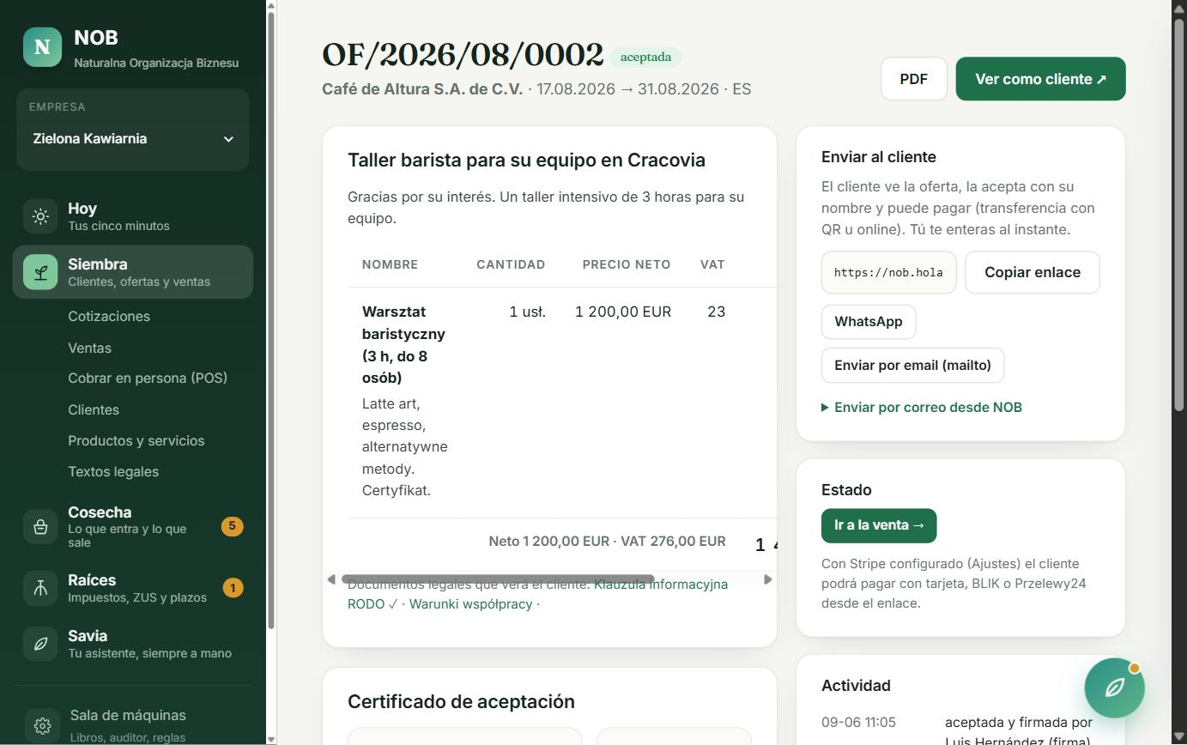The height and width of the screenshot is (745, 1187).
Task: Open the Cotizaciones submenu item
Action: coord(109,317)
